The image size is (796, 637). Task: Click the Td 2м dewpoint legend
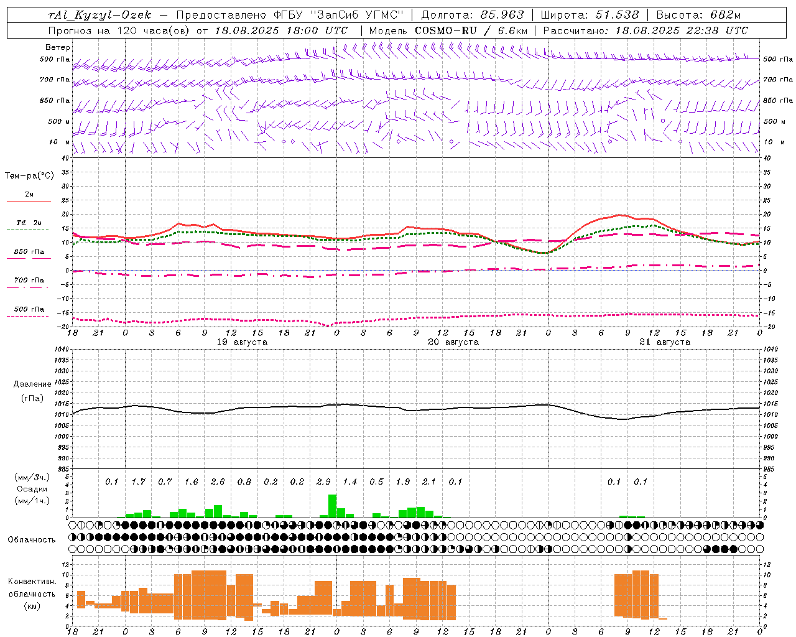pyautogui.click(x=29, y=225)
